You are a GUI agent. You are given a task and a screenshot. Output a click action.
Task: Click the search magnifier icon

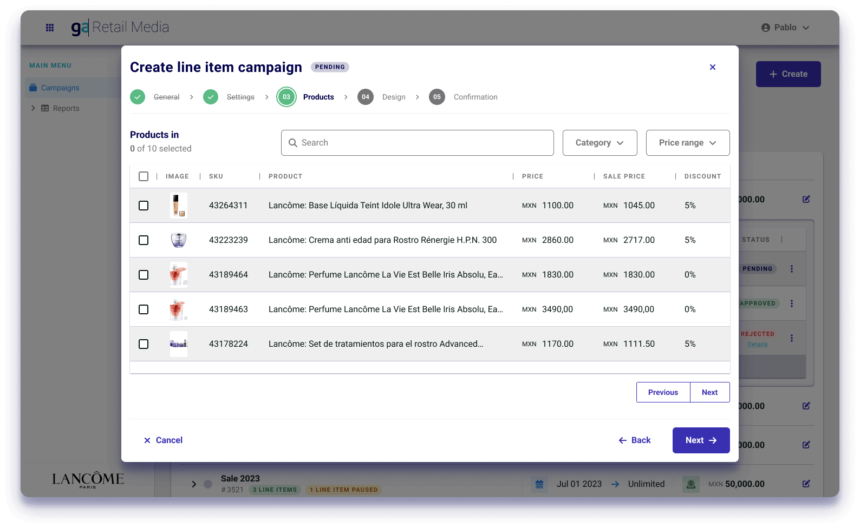click(x=293, y=143)
